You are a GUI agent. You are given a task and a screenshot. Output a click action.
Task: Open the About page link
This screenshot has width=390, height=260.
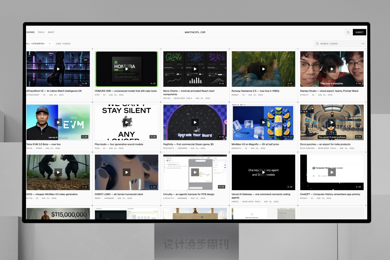51,32
